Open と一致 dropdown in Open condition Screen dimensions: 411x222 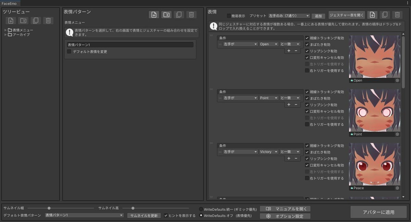[x=290, y=44]
